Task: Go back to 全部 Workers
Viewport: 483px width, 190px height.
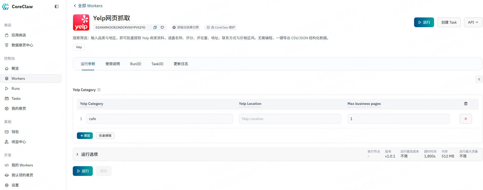Action: tap(88, 6)
